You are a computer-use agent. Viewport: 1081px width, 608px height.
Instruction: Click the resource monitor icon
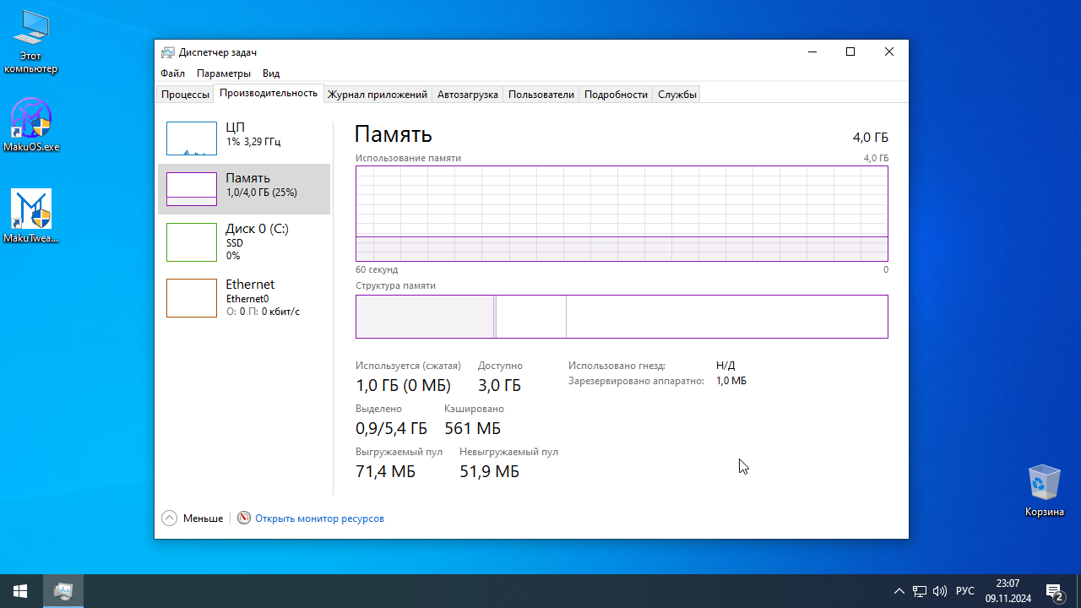click(x=244, y=518)
